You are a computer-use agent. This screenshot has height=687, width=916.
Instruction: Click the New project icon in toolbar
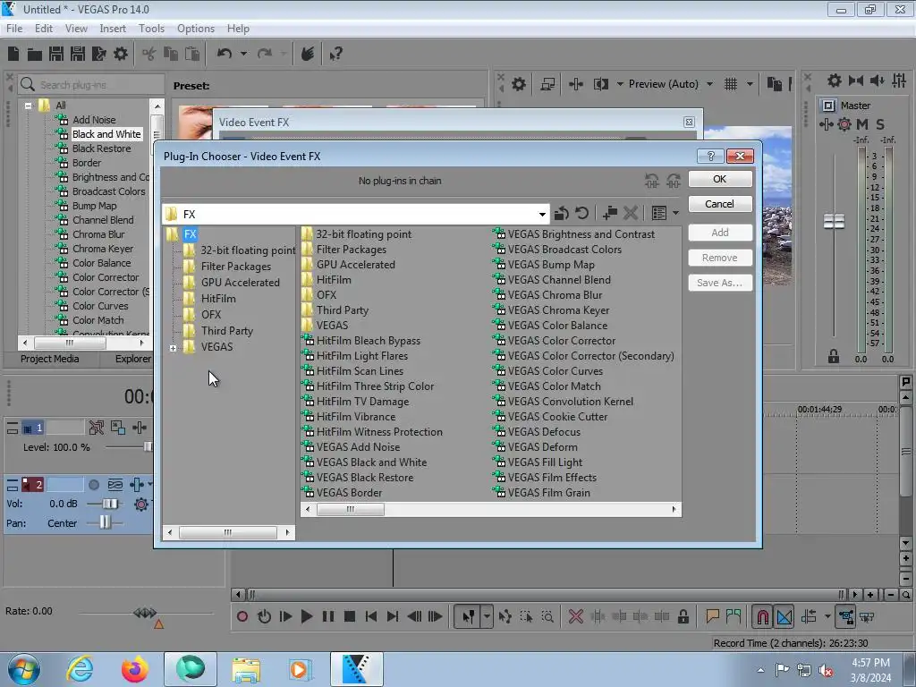pos(13,54)
